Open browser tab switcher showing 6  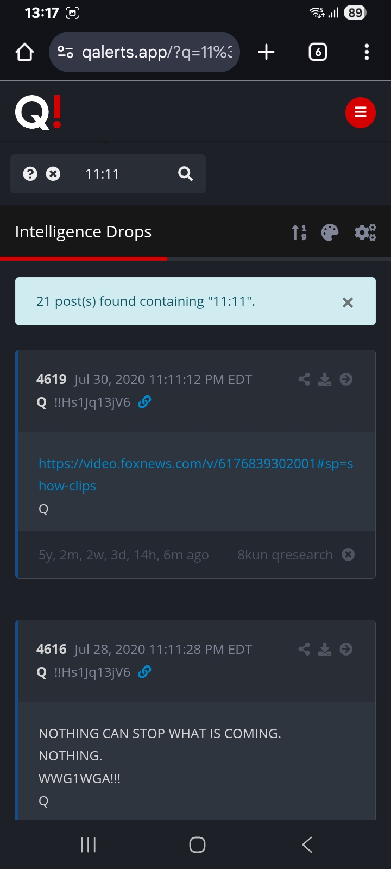point(318,52)
